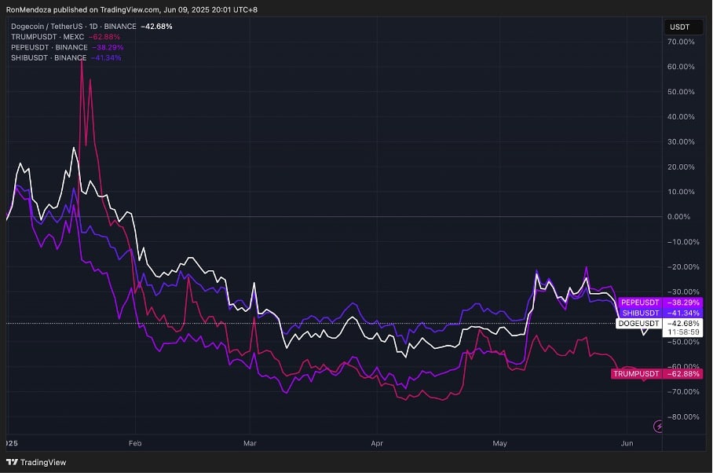Click the Feb label on time axis
The height and width of the screenshot is (473, 713).
tap(134, 443)
